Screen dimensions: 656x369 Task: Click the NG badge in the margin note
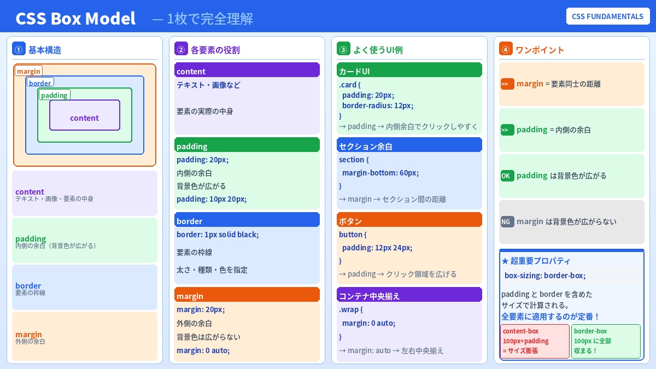tap(507, 222)
